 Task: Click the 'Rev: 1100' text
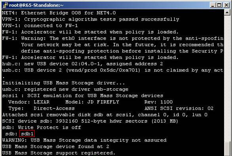(158, 102)
